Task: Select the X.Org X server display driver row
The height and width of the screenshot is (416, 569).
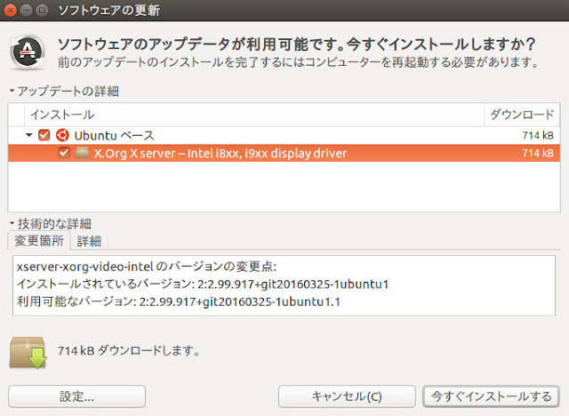Action: 284,153
